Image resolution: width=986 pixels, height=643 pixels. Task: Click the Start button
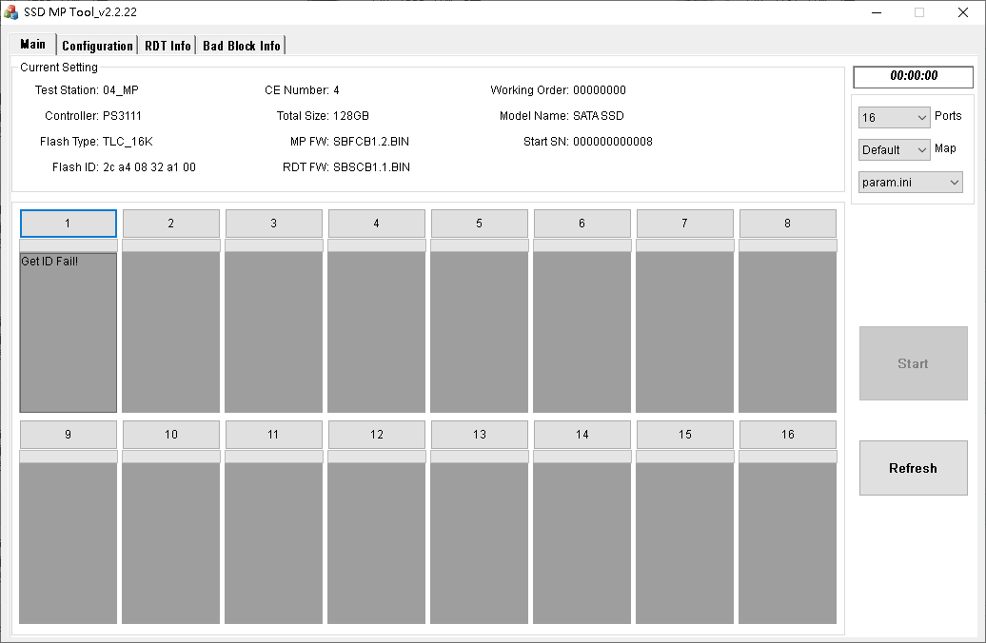tap(913, 363)
